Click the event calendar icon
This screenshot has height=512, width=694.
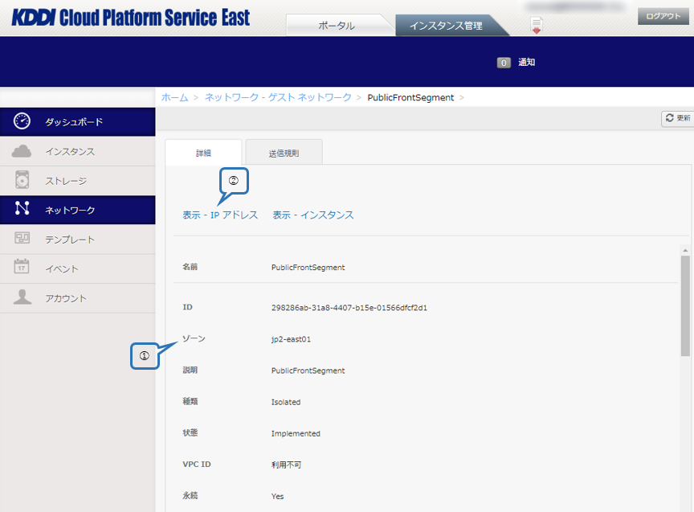22,267
